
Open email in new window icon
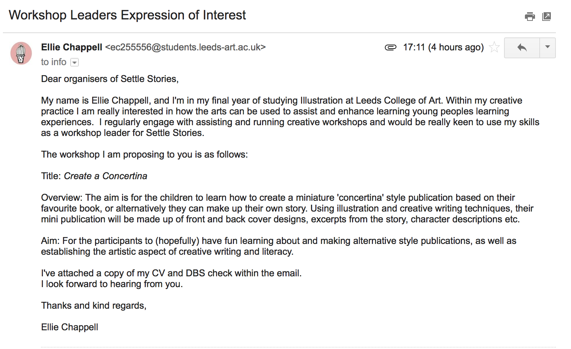pos(547,17)
